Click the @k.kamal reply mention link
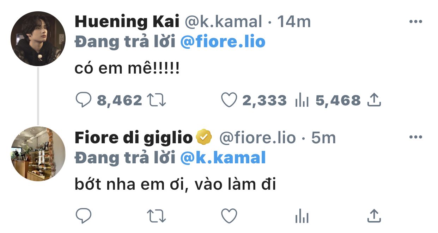Image resolution: width=438 pixels, height=233 pixels. 223,158
